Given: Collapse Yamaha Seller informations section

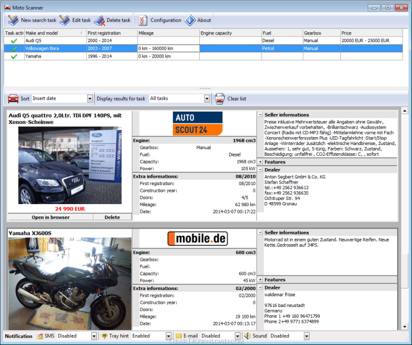Looking at the screenshot, I should (x=261, y=232).
